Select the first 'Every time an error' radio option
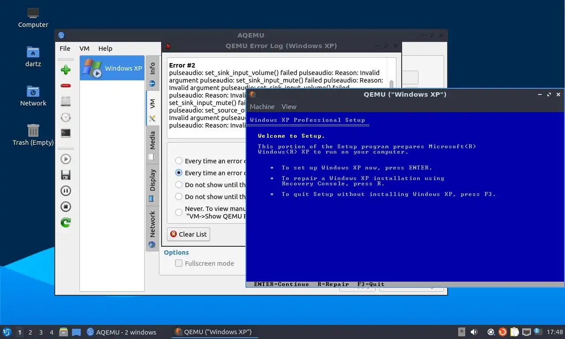Image resolution: width=565 pixels, height=339 pixels. click(179, 161)
